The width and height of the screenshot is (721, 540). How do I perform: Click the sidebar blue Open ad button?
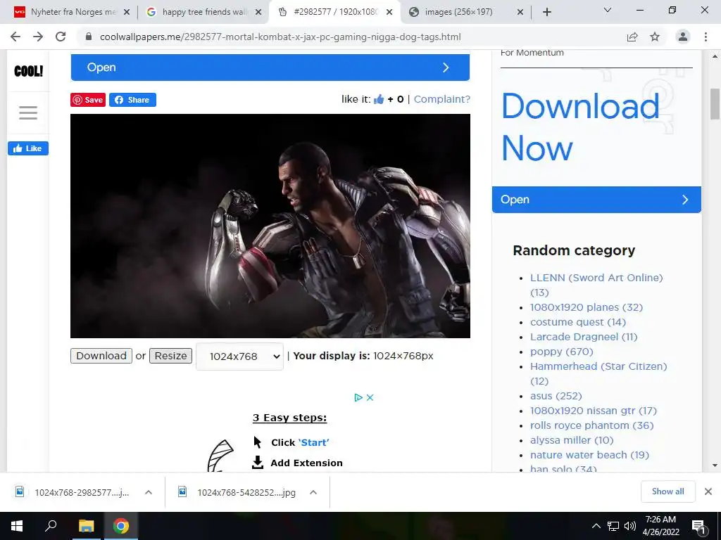pyautogui.click(x=596, y=199)
